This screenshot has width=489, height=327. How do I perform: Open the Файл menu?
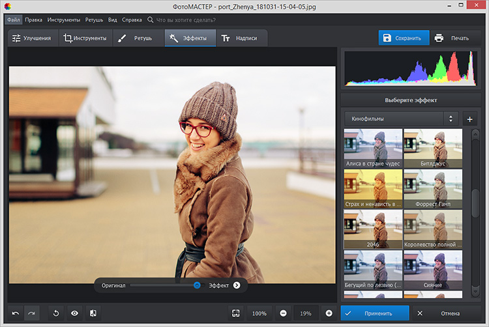pos(14,20)
